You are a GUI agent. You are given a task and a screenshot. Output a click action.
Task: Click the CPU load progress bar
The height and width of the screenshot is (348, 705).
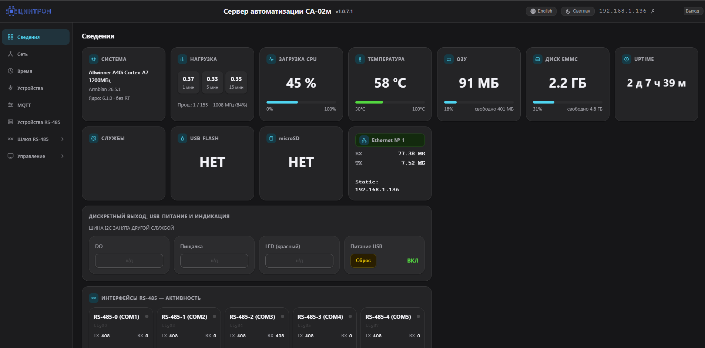coord(301,102)
